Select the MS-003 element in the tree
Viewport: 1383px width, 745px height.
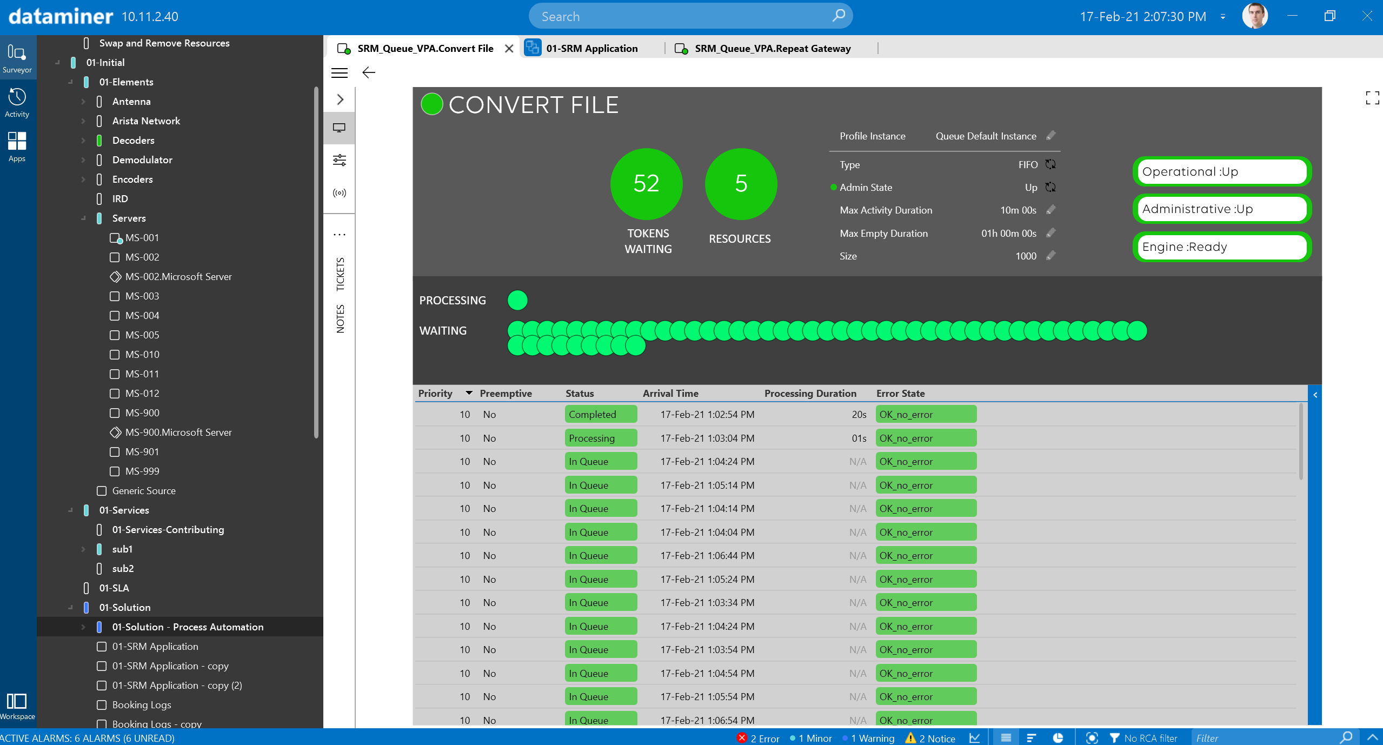coord(142,296)
